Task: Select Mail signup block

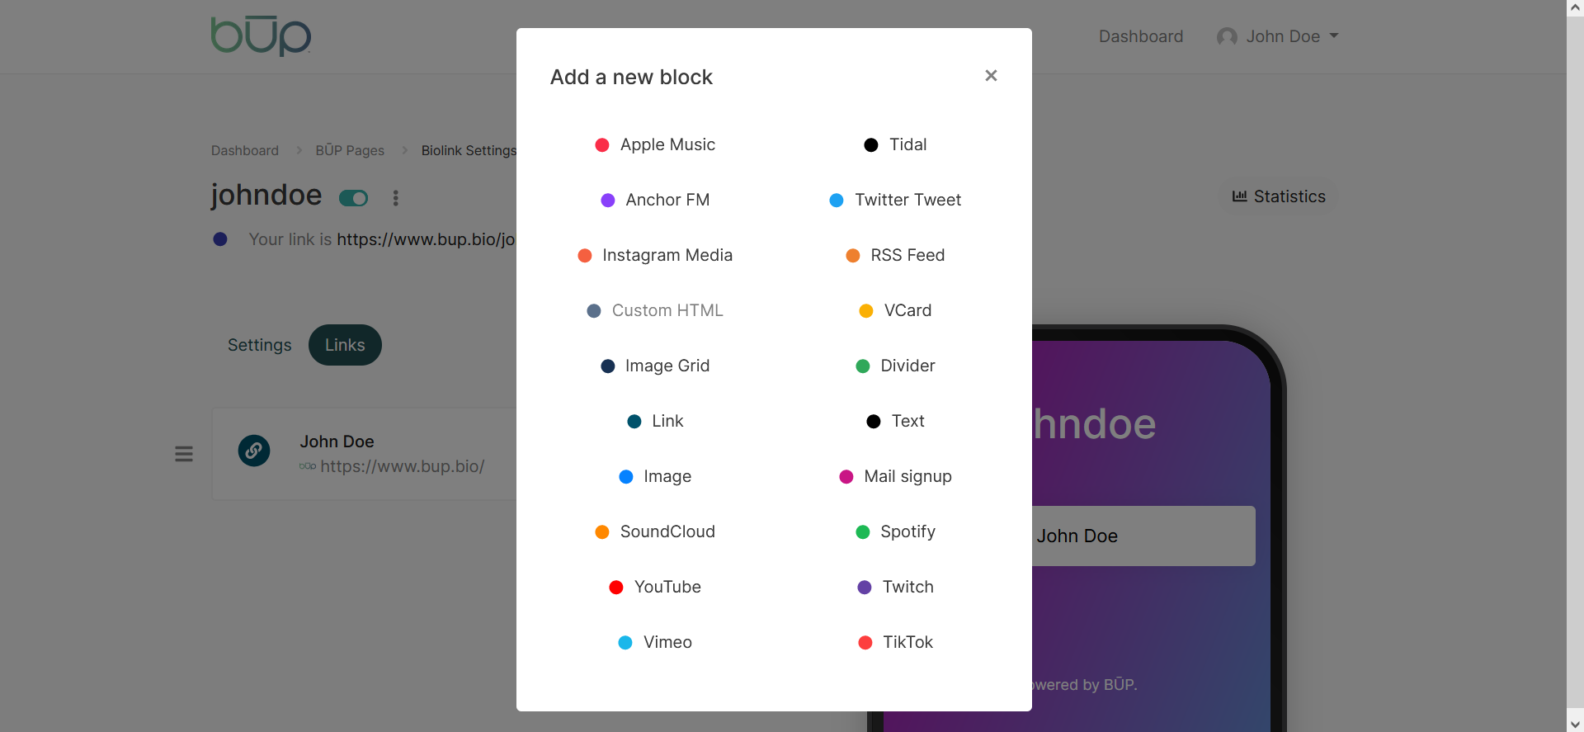Action: (x=895, y=476)
